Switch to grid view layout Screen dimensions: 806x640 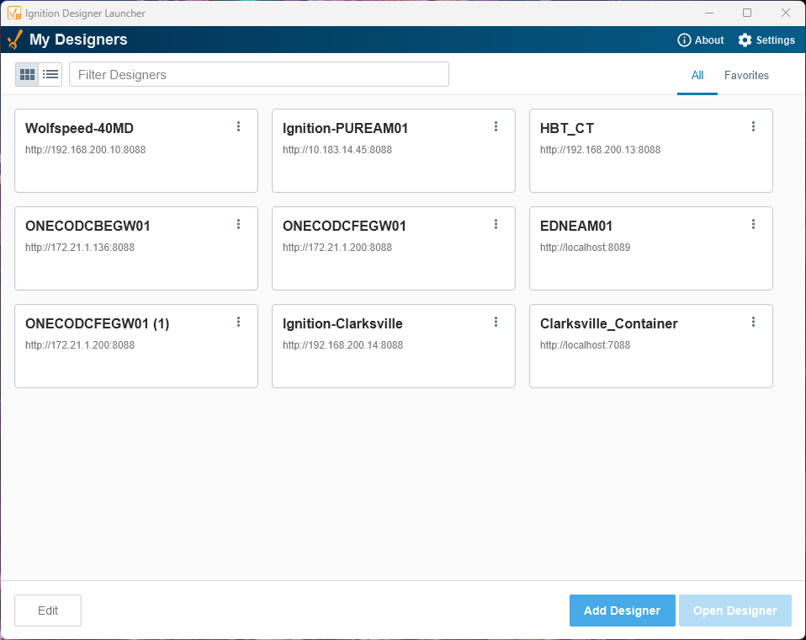[27, 74]
